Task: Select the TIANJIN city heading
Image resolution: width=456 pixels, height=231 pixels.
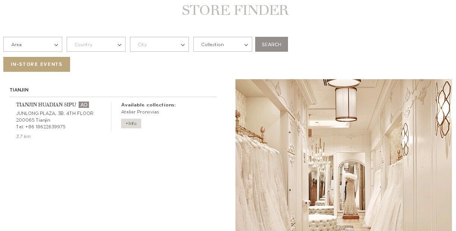Action: [19, 90]
